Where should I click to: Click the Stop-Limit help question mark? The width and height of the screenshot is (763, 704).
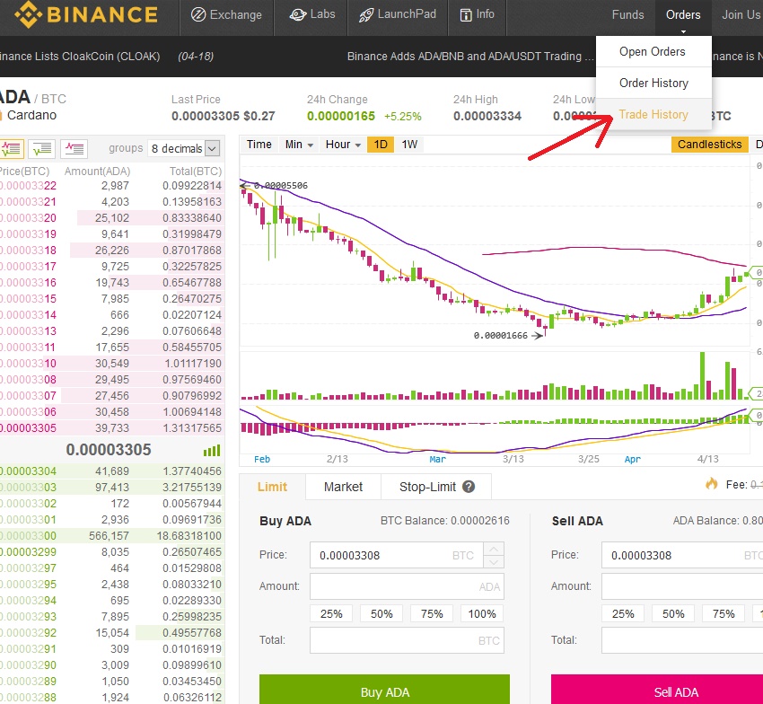[x=469, y=487]
